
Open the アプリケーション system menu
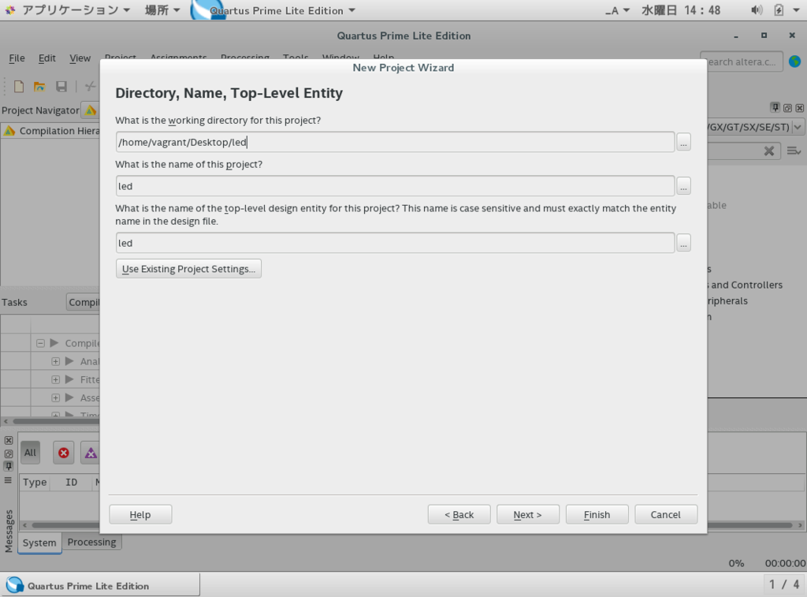[x=76, y=10]
